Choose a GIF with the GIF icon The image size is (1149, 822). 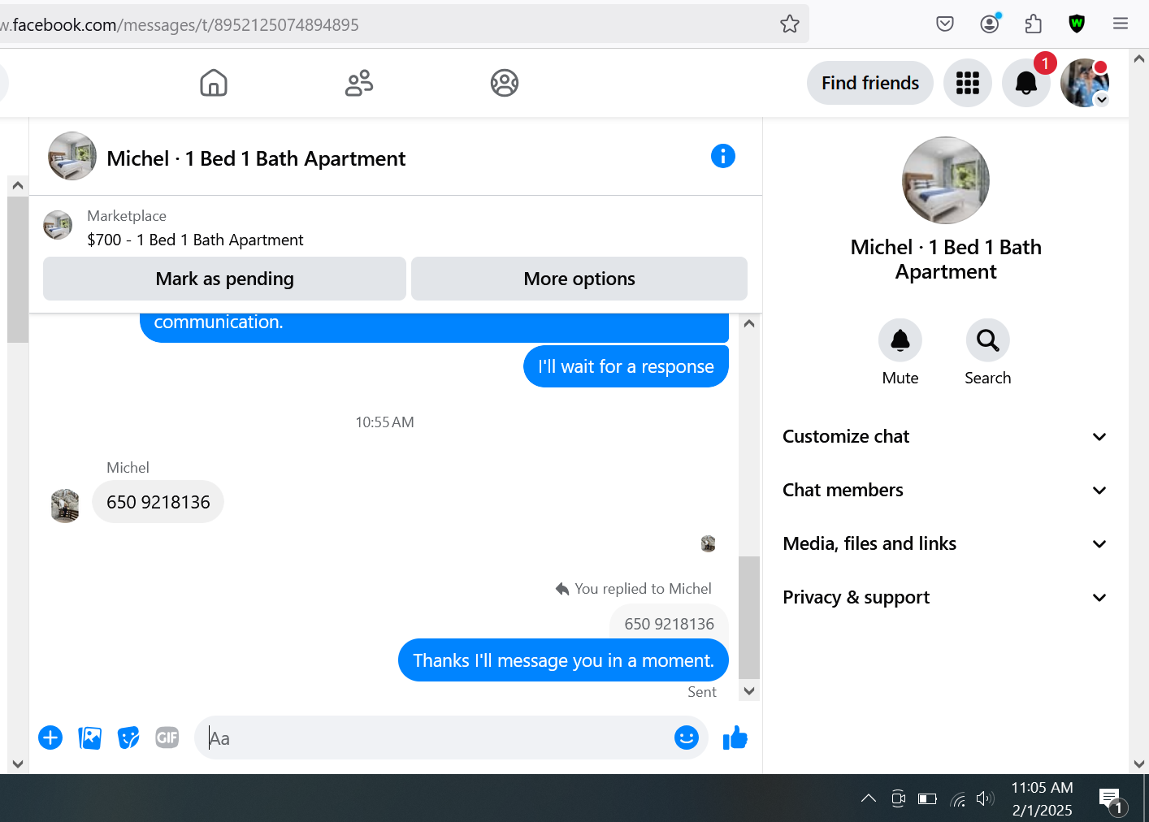click(167, 738)
